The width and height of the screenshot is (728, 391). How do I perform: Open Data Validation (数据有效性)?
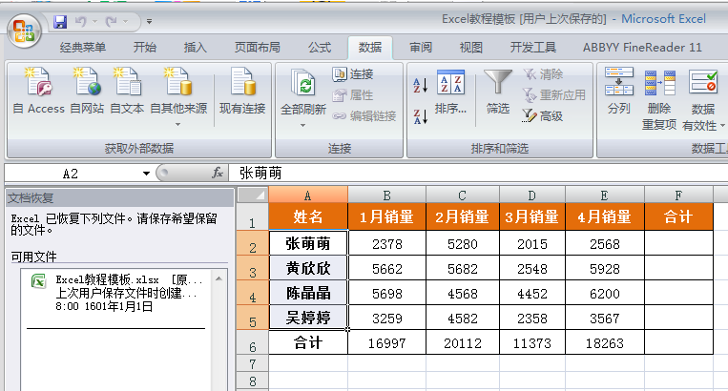(x=702, y=99)
